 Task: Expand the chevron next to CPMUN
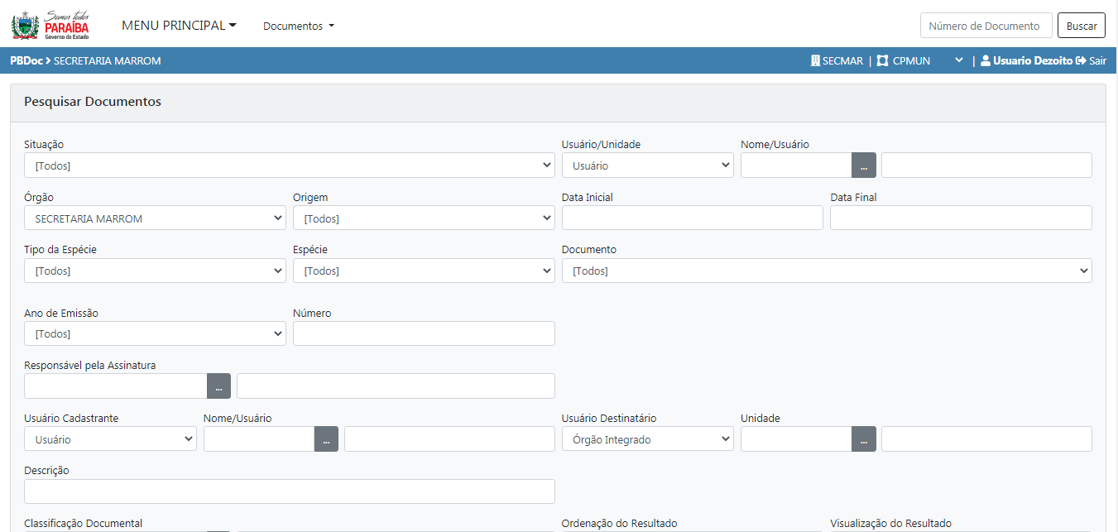tap(958, 60)
